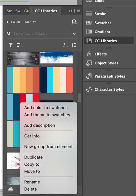Switch to the Gr tab
The image size is (136, 196).
pos(27,11)
